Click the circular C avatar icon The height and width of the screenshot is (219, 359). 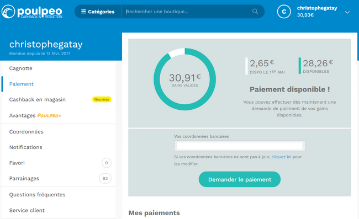tap(284, 12)
